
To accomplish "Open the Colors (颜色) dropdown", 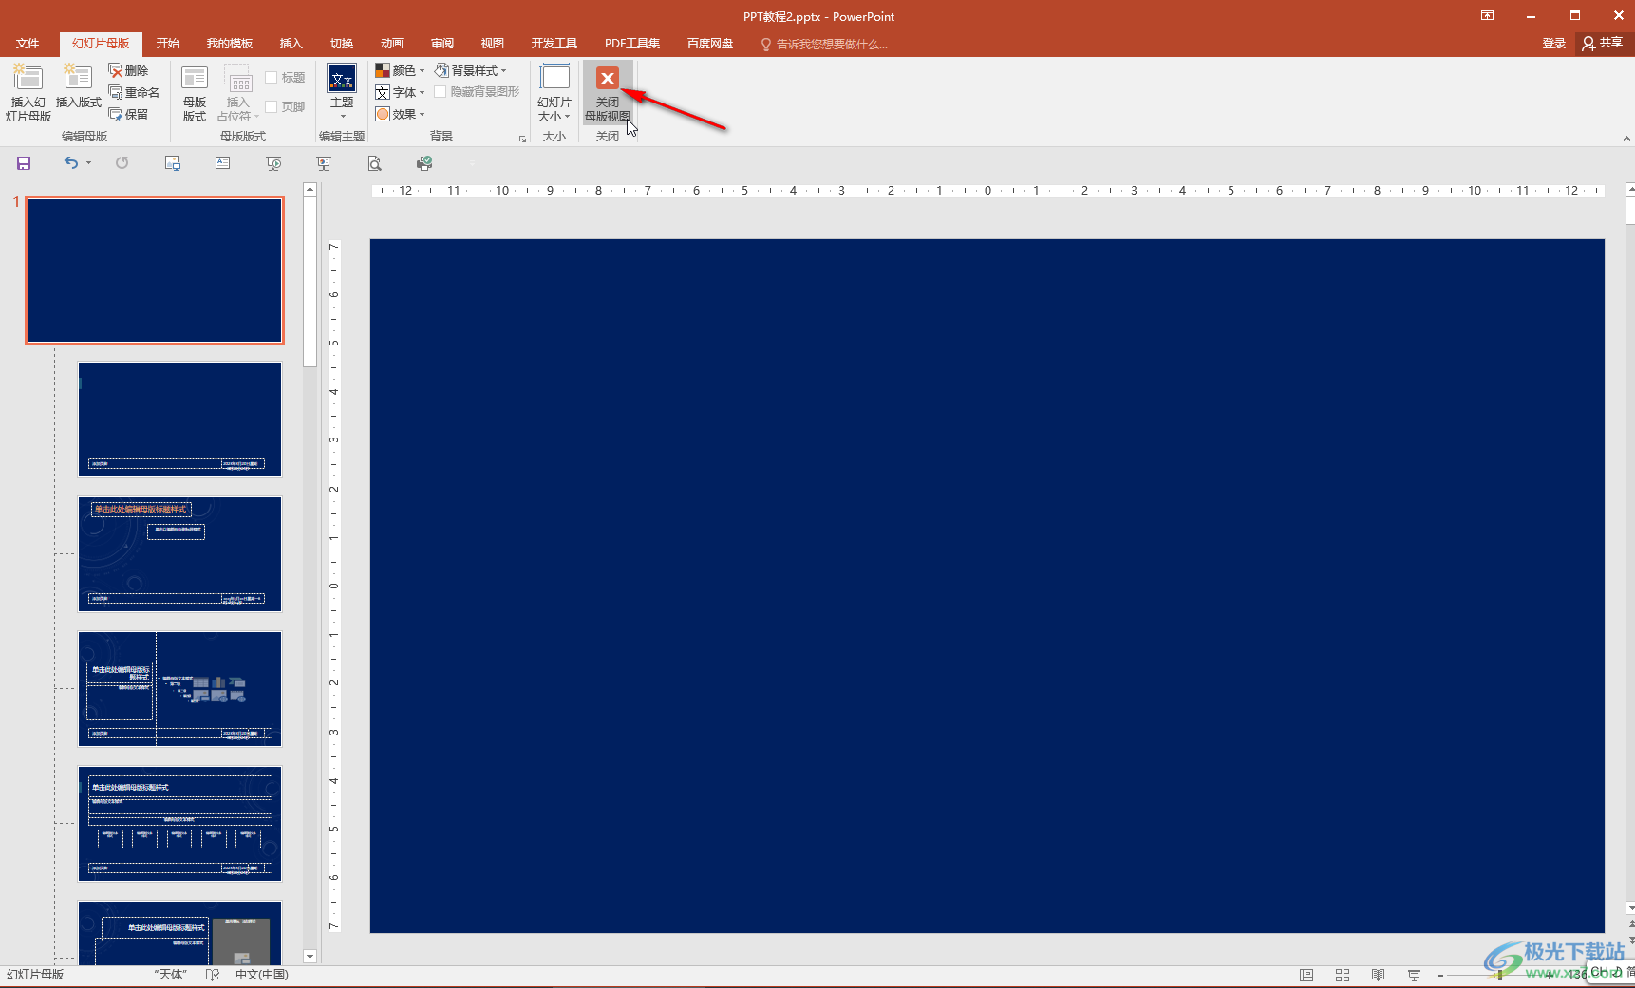I will click(x=400, y=70).
